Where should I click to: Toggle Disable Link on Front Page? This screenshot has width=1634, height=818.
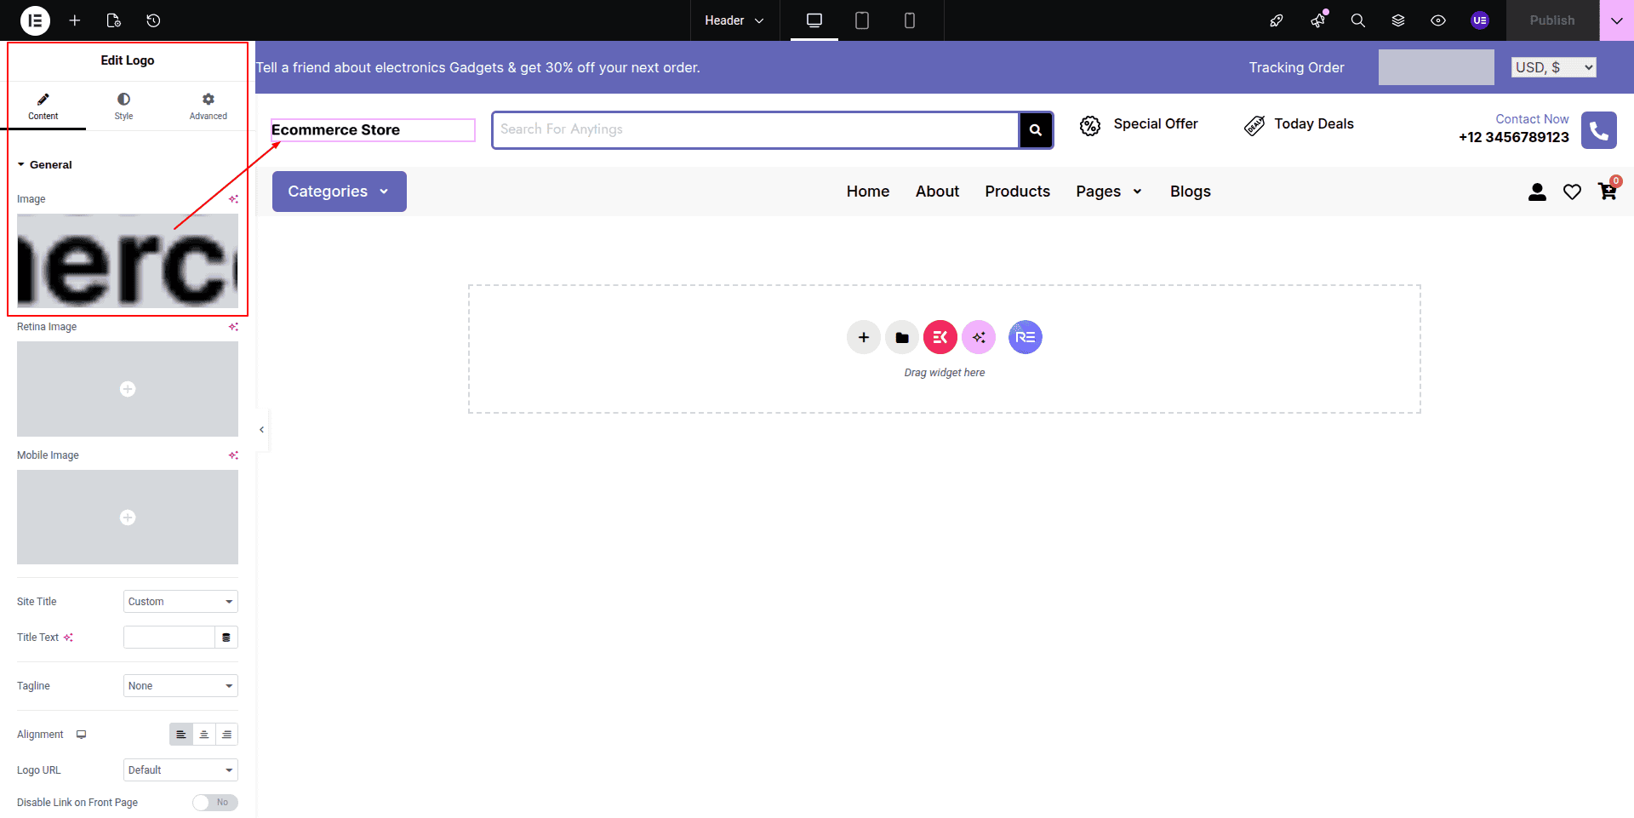214,803
